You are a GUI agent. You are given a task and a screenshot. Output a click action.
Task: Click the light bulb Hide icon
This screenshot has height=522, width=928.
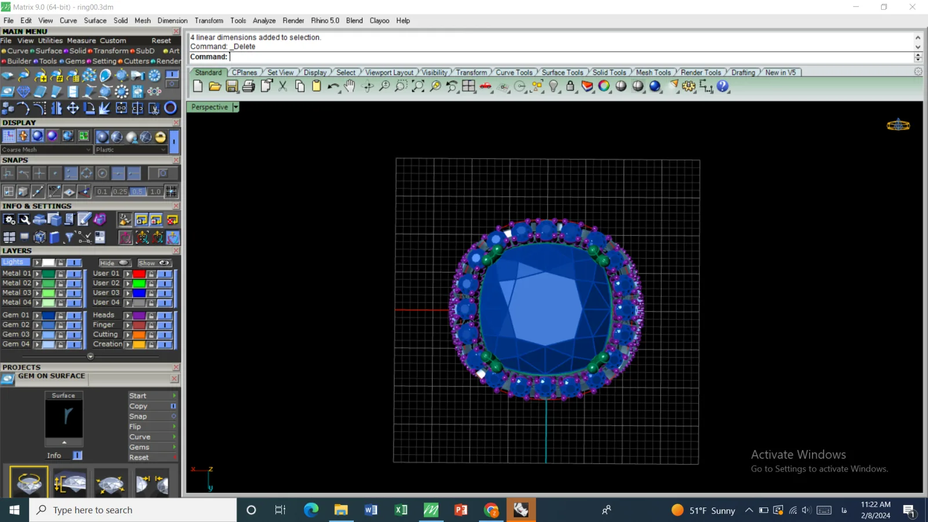[553, 86]
